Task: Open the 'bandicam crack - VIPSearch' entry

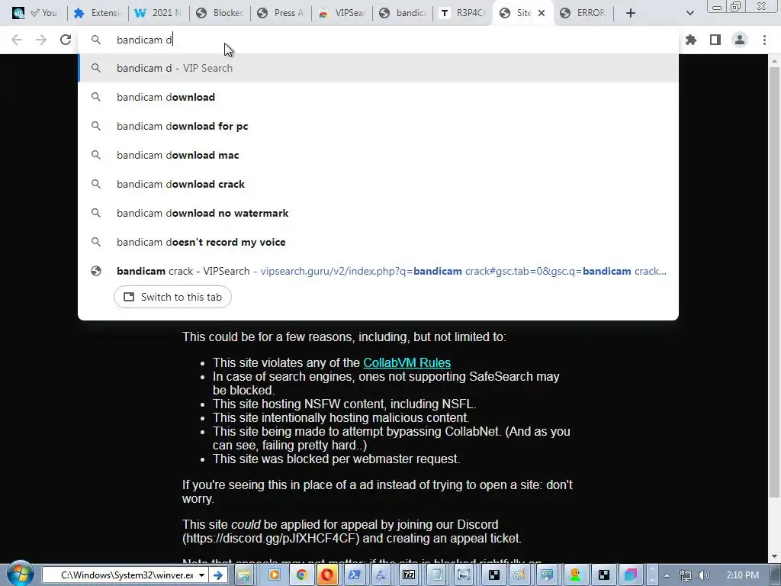Action: coord(378,271)
